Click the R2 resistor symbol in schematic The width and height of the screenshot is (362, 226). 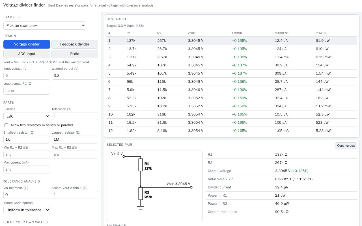pos(141,193)
